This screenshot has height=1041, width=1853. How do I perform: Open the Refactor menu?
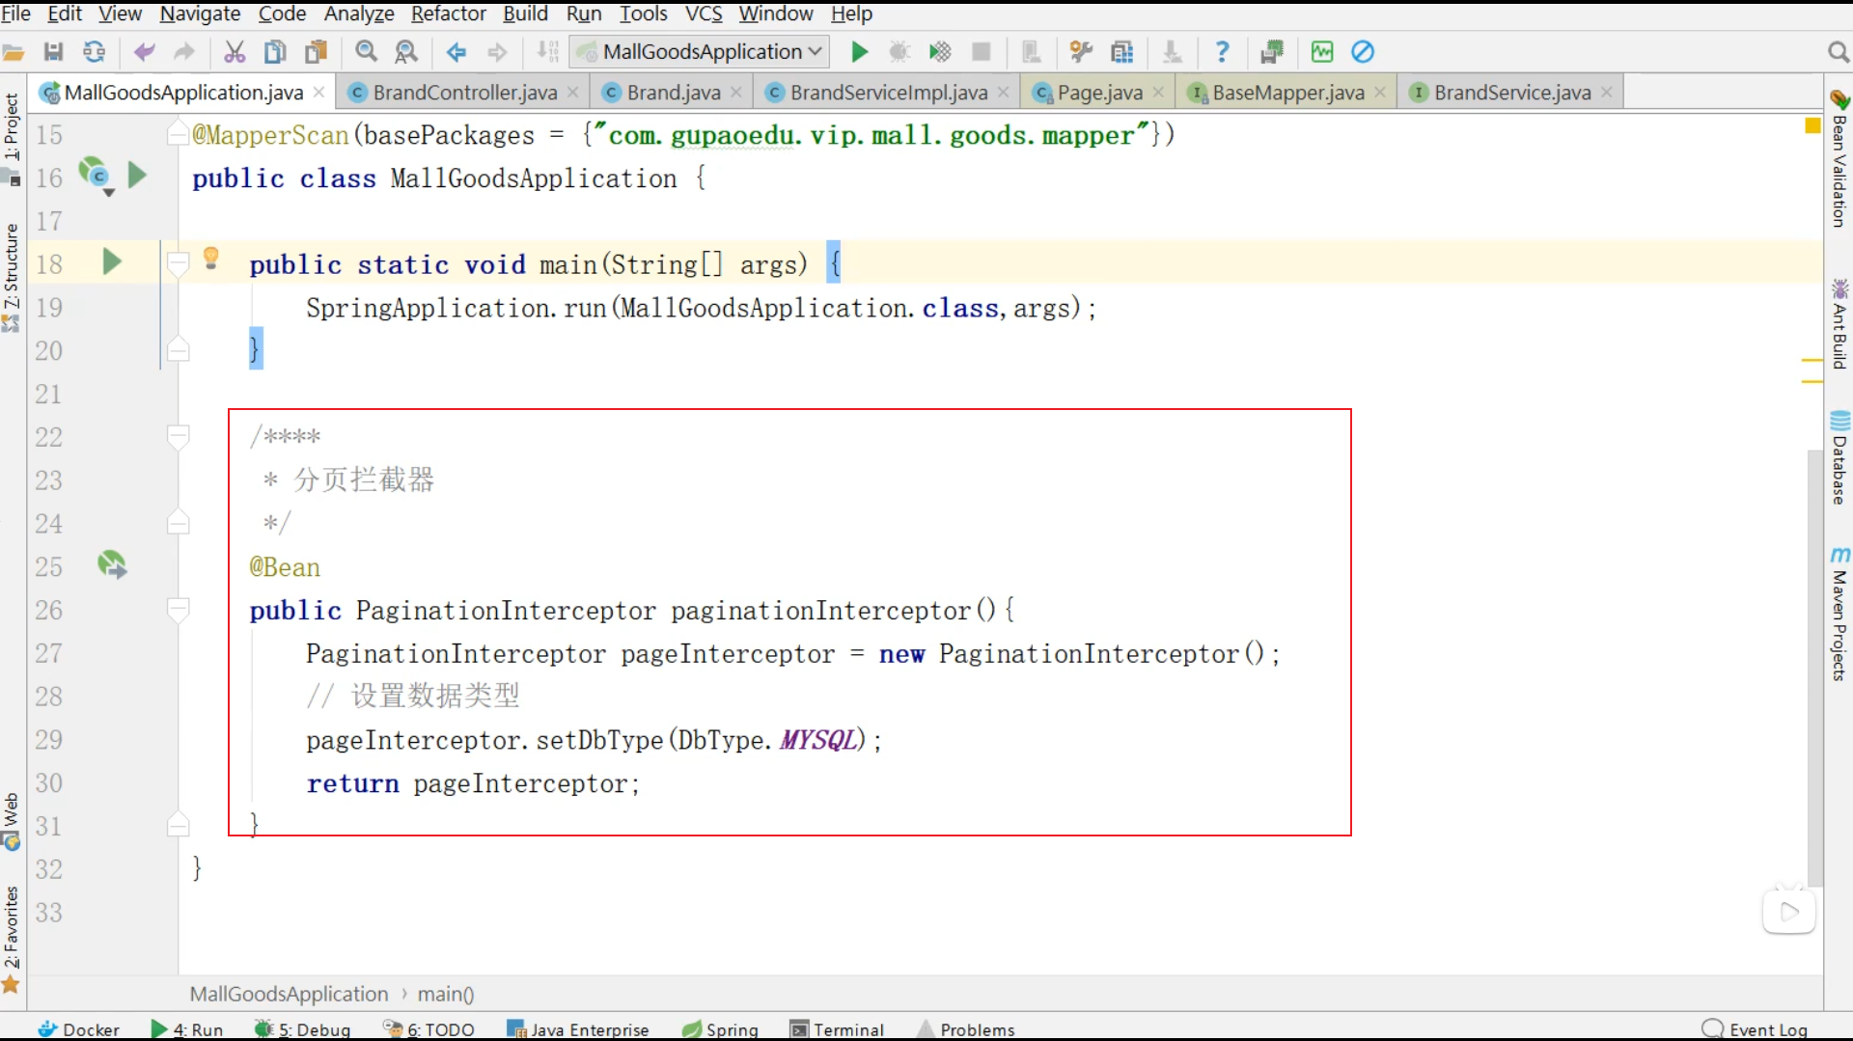click(x=448, y=14)
